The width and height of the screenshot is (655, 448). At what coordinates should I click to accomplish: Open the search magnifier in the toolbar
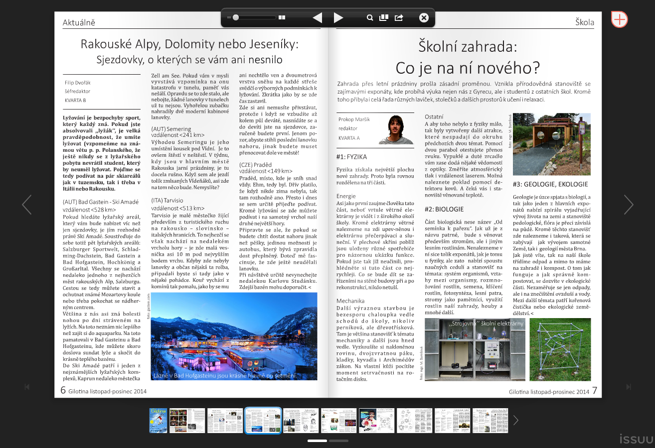(x=370, y=18)
